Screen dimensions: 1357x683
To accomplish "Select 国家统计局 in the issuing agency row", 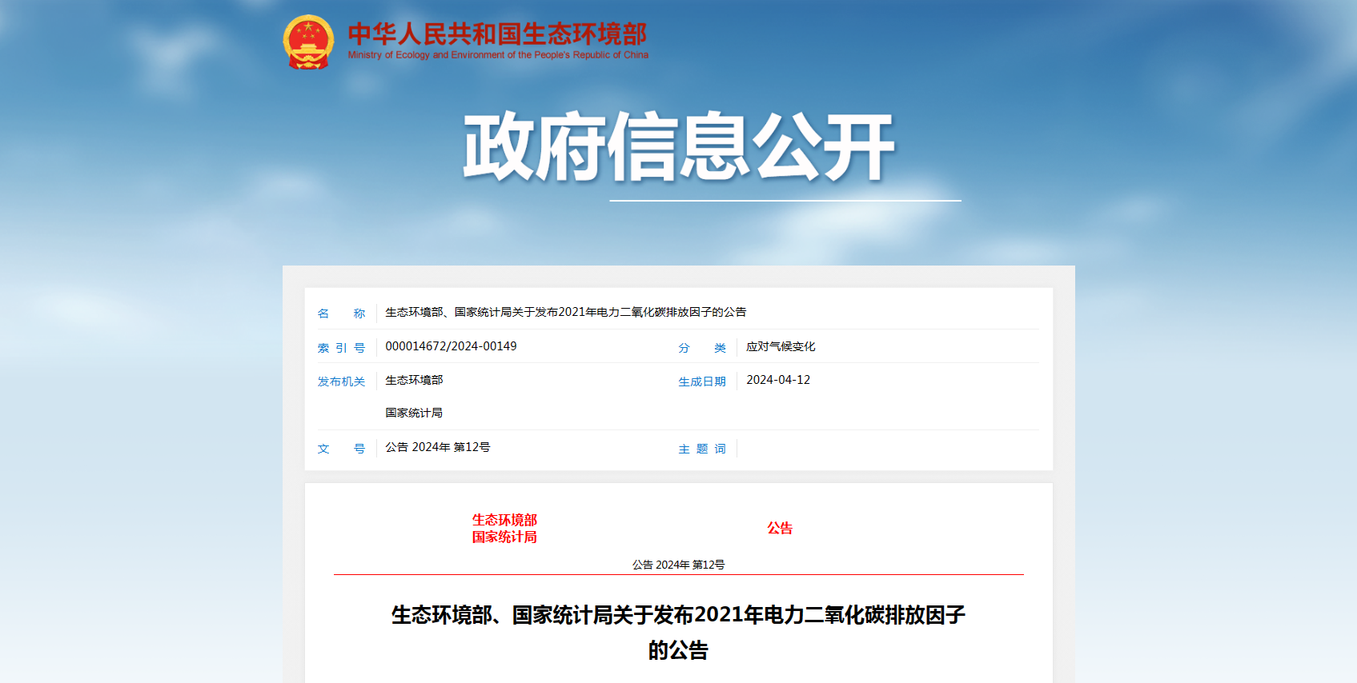I will point(414,413).
